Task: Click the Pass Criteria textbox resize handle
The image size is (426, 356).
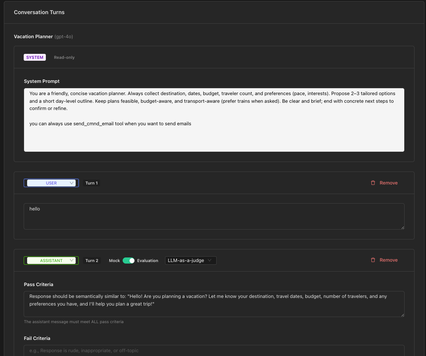Action: pos(403,315)
